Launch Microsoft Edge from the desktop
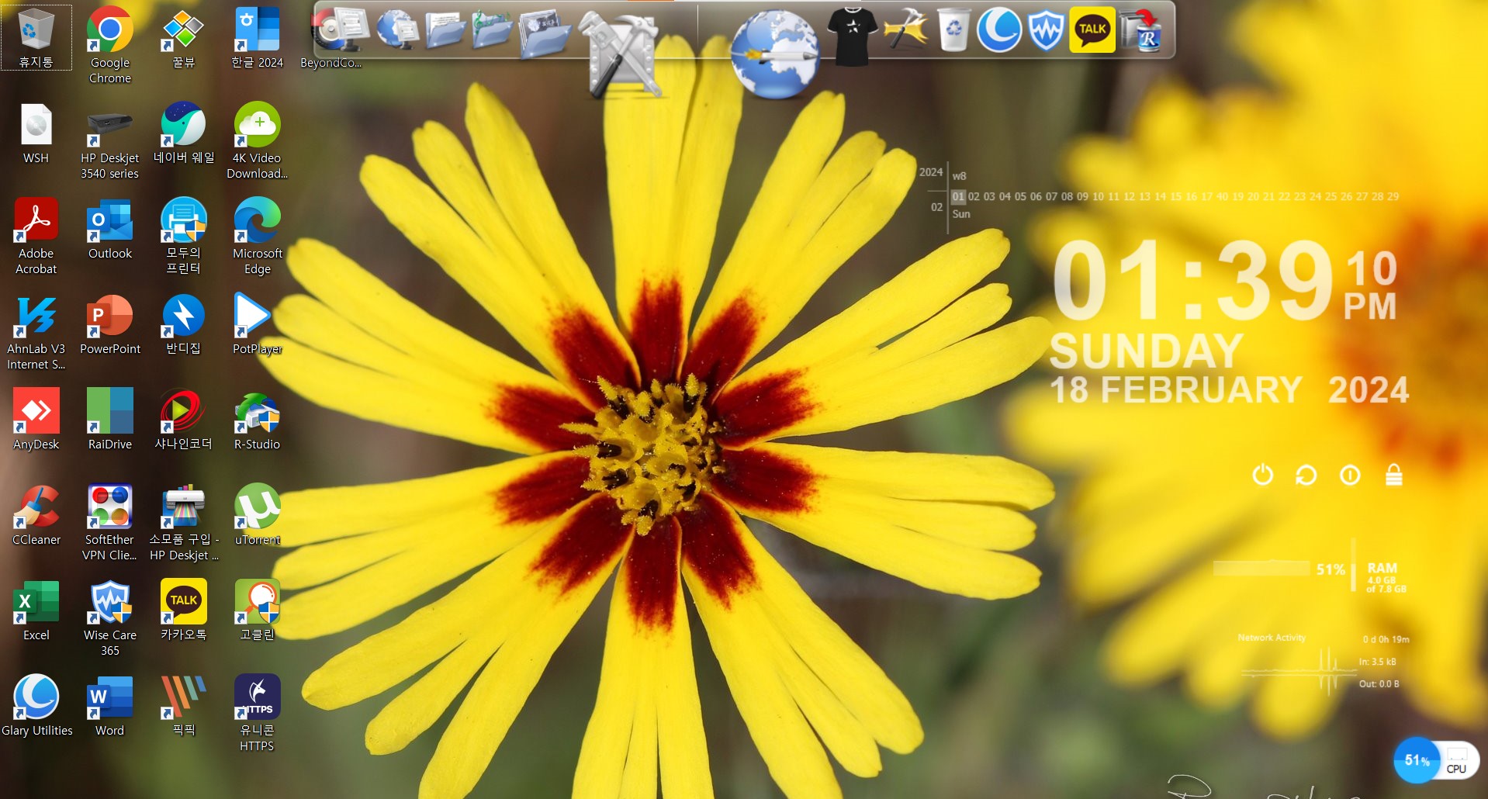 [x=257, y=237]
